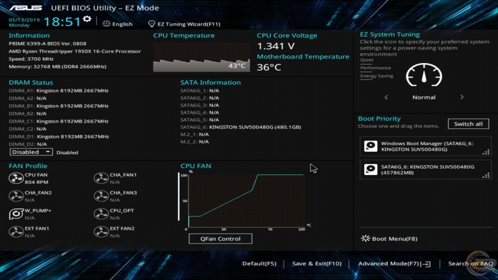
Task: Click the Energy Saving tuning label
Action: (x=377, y=76)
